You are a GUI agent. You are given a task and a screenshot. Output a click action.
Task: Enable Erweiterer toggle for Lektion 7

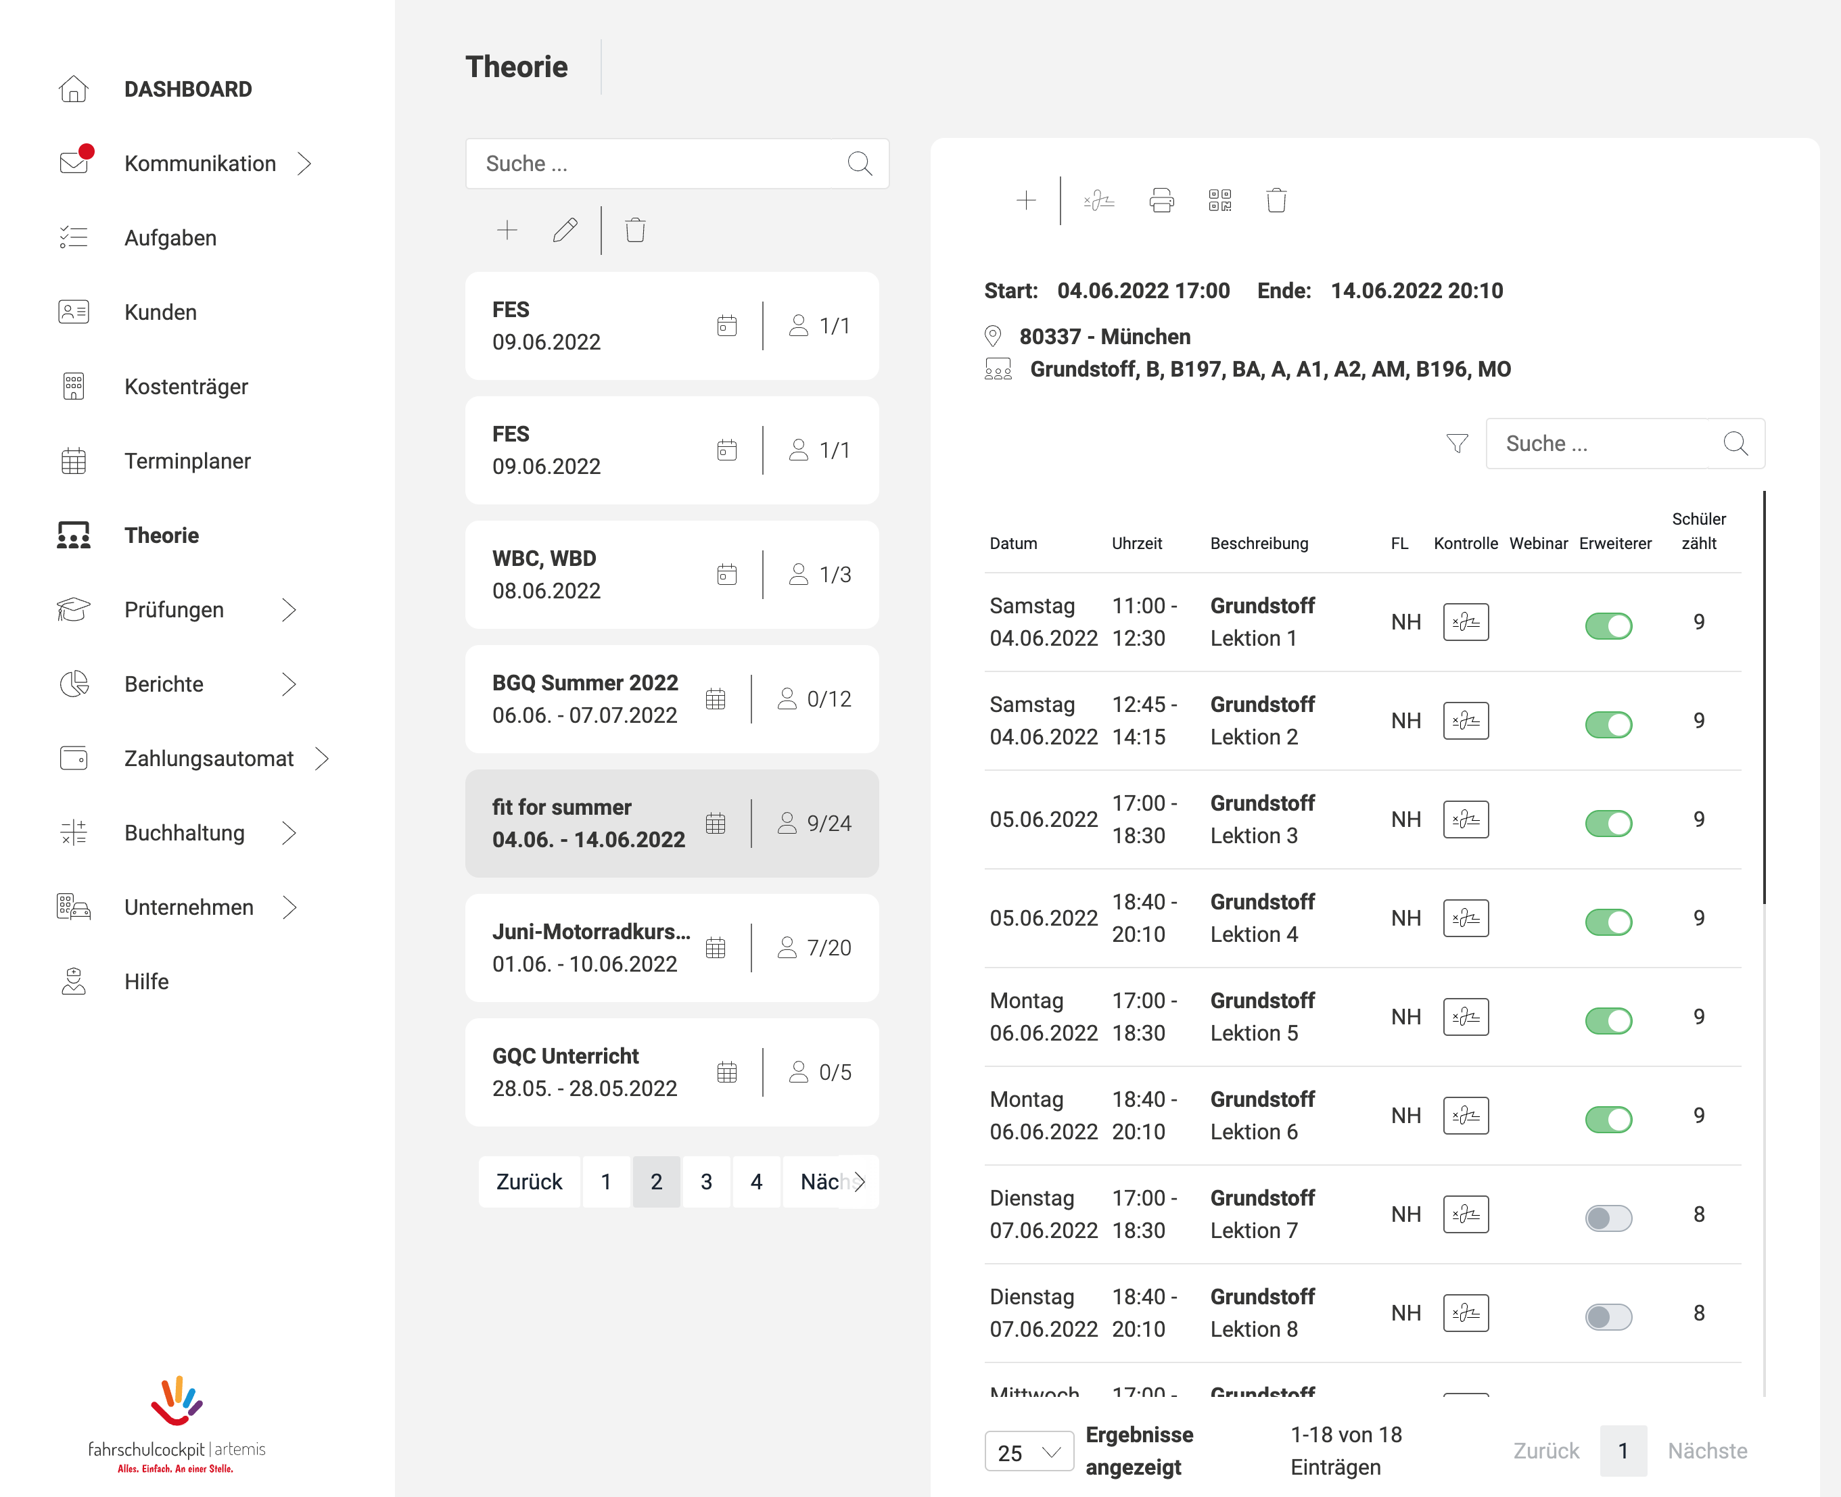(x=1608, y=1218)
